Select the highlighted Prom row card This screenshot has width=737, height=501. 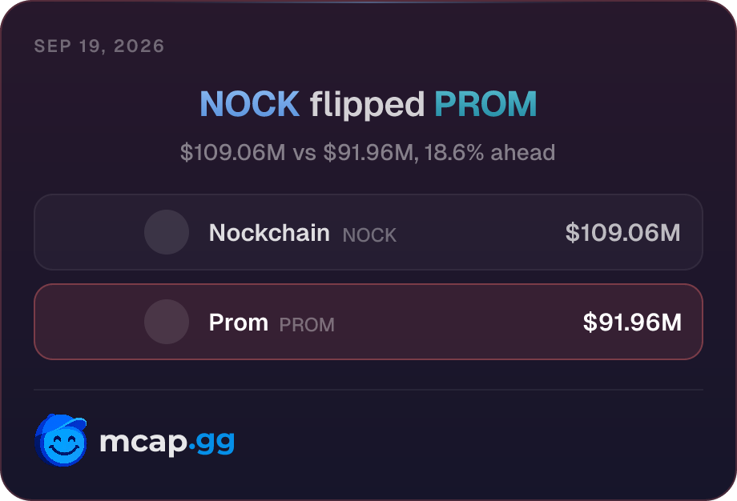[x=368, y=322]
